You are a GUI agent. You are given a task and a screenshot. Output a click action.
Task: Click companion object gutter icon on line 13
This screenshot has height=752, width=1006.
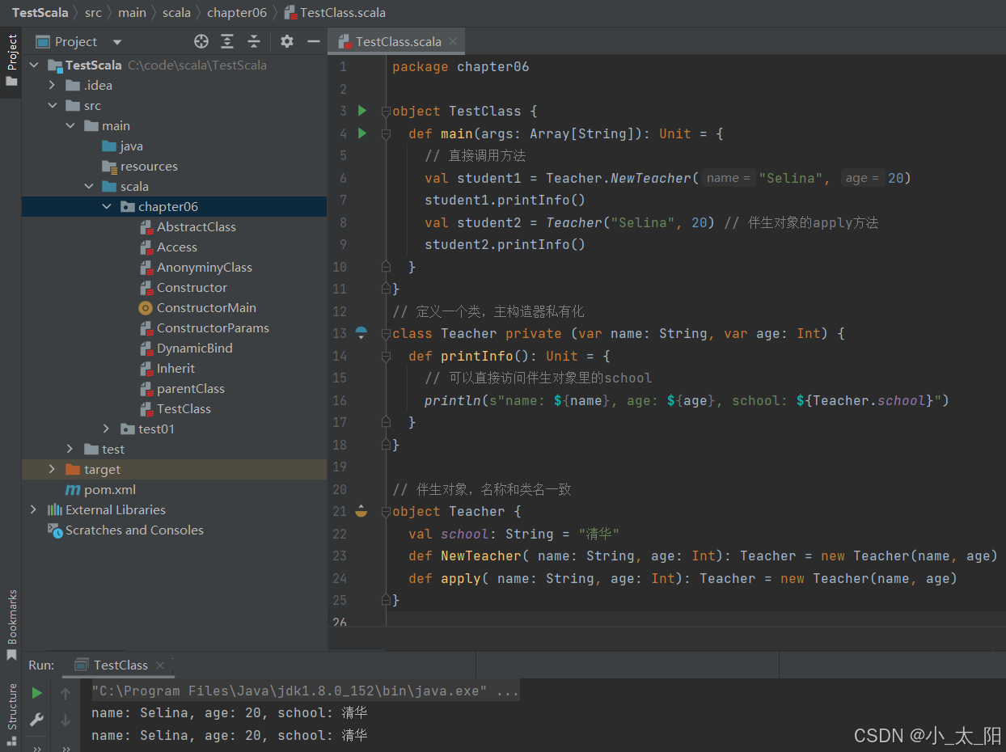pyautogui.click(x=361, y=333)
